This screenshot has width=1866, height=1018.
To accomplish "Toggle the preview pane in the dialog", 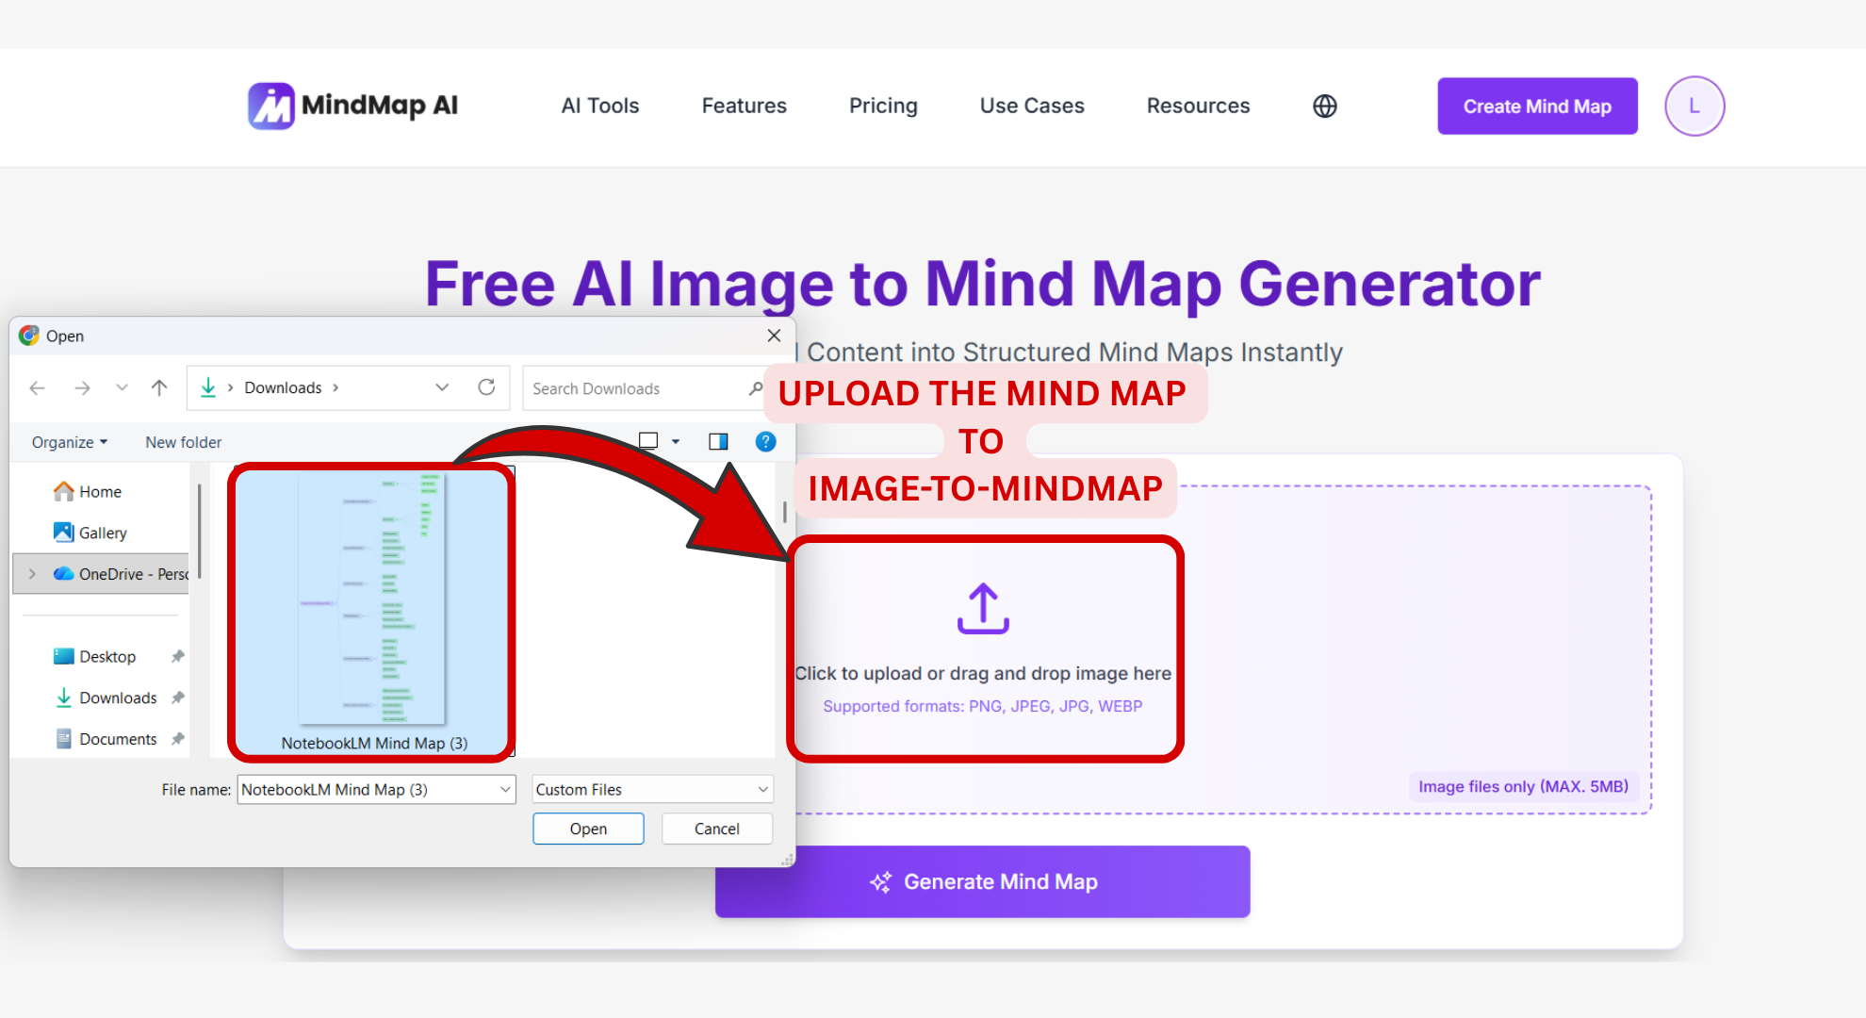I will tap(718, 441).
